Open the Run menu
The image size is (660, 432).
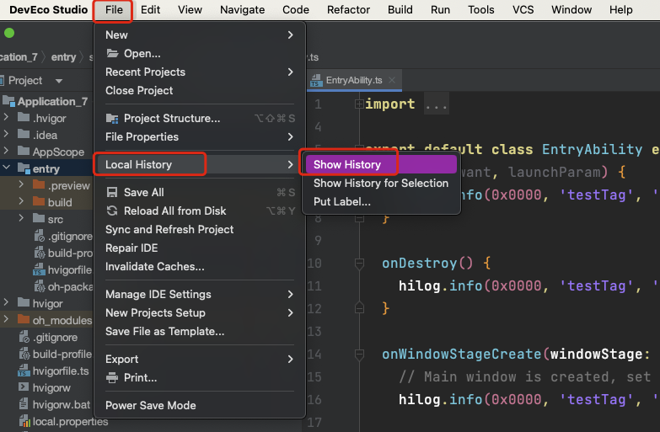pos(440,9)
